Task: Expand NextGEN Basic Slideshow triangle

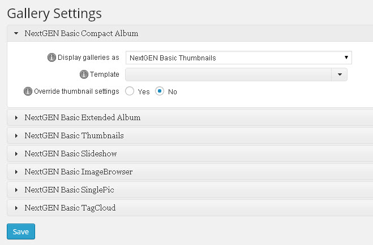Action: (x=16, y=154)
